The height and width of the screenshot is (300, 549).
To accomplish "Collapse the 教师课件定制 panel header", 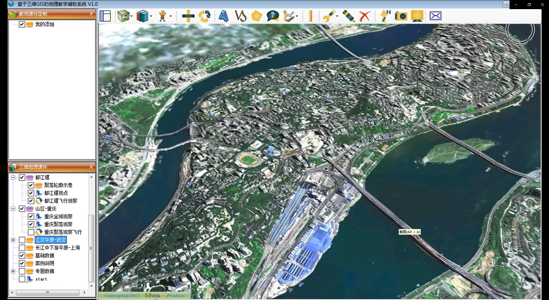I will [x=91, y=14].
